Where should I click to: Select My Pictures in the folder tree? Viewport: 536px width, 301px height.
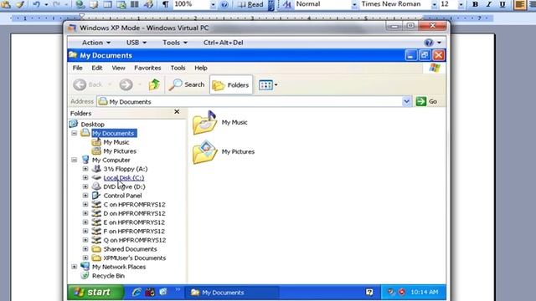[x=120, y=150]
